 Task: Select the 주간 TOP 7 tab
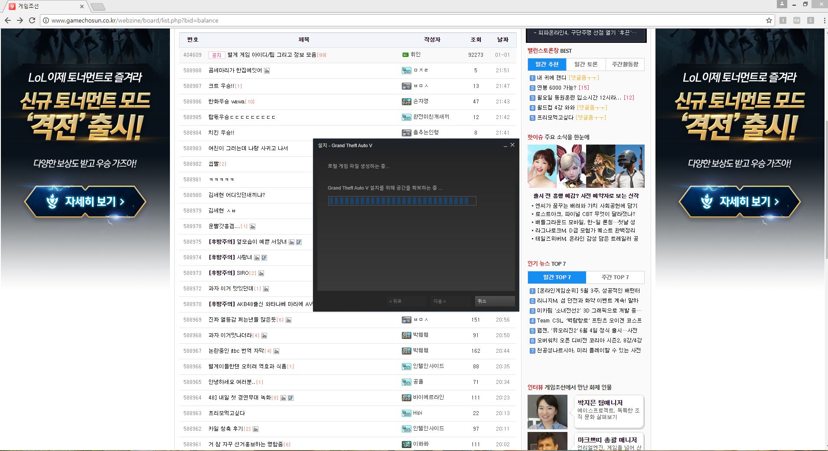(615, 277)
